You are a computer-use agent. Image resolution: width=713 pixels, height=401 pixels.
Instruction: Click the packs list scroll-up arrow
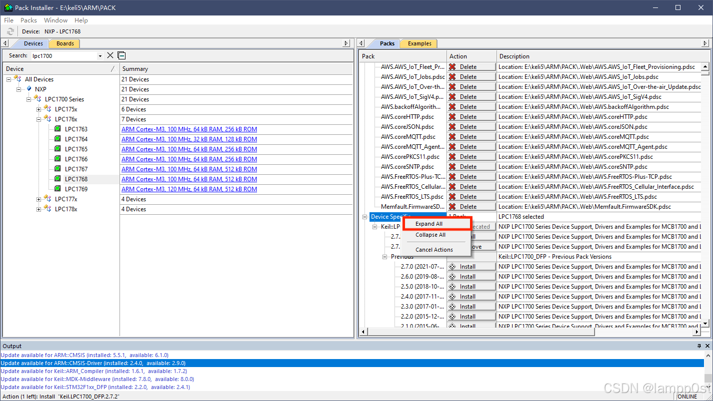pos(705,66)
